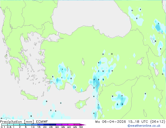Click the 30–35 mm violet legend swatch
Image resolution: width=166 pixels, height=128 pixels.
click(59, 125)
